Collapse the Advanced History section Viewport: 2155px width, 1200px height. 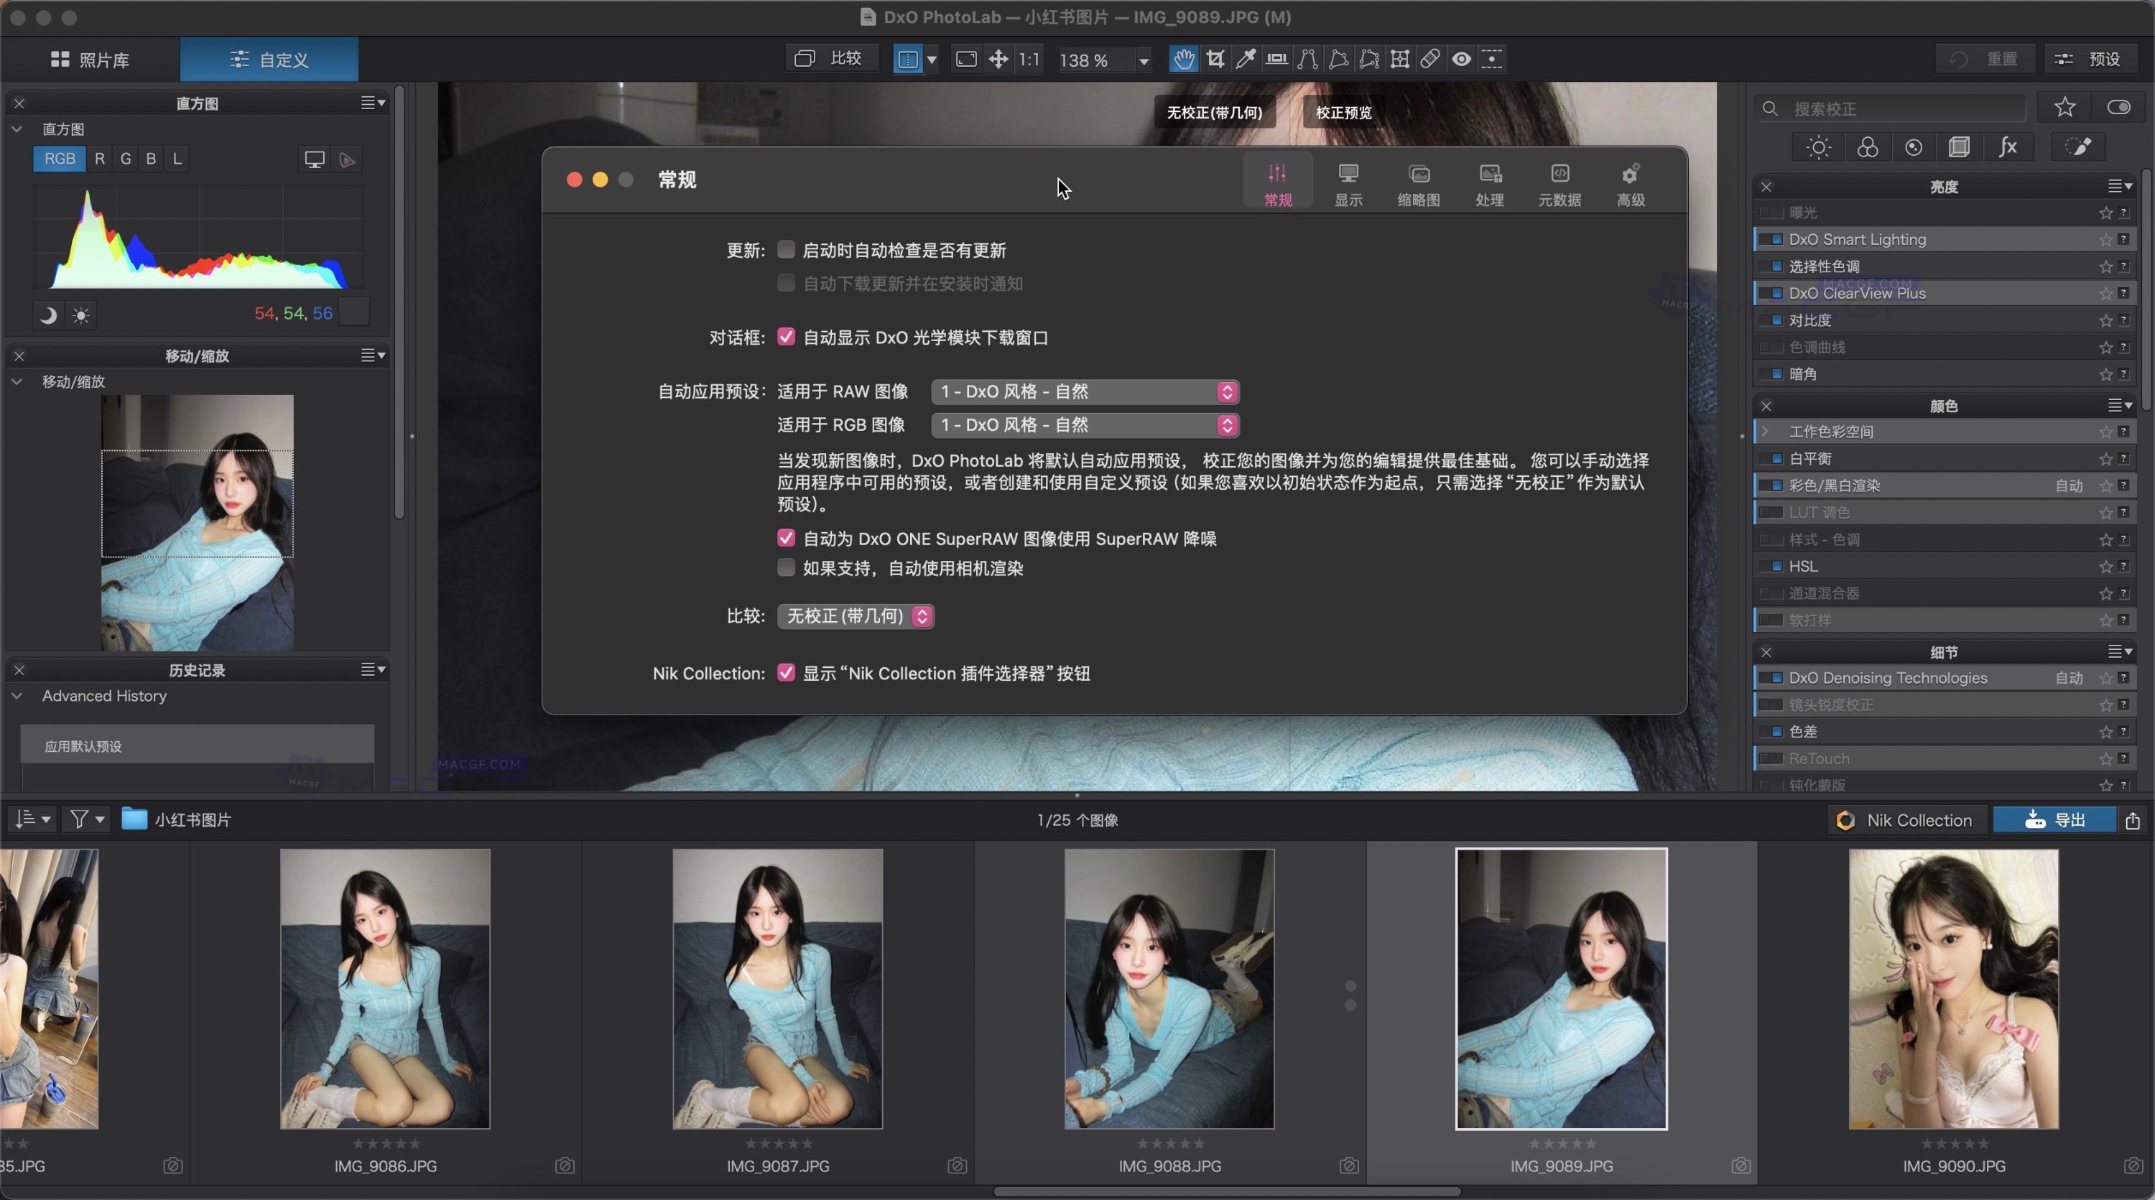pos(17,696)
